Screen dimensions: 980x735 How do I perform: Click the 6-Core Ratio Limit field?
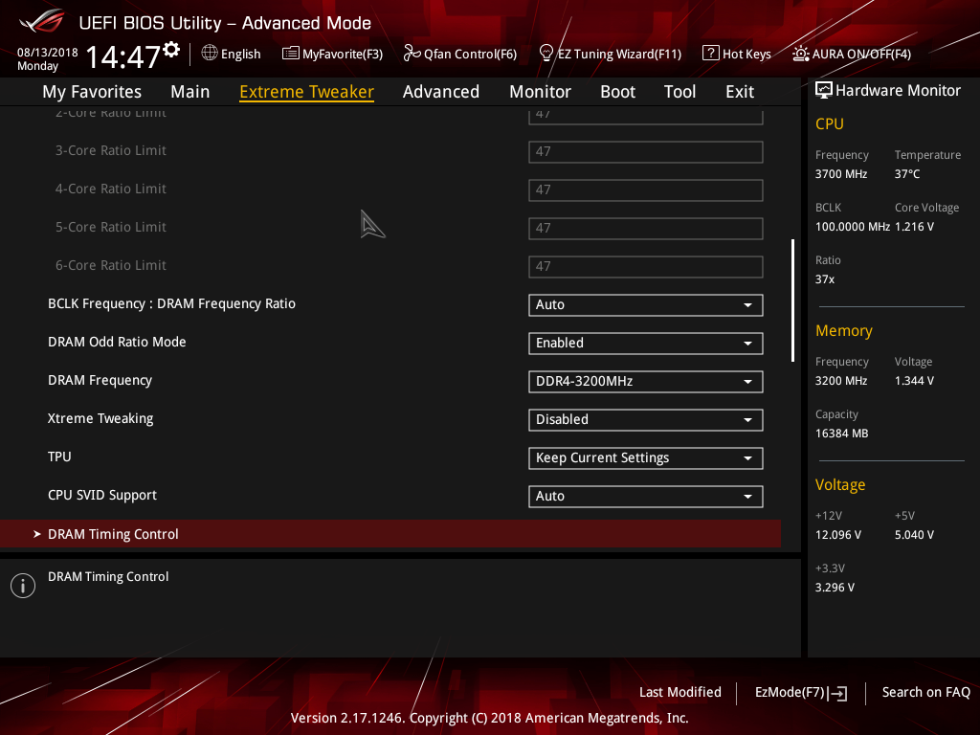646,266
